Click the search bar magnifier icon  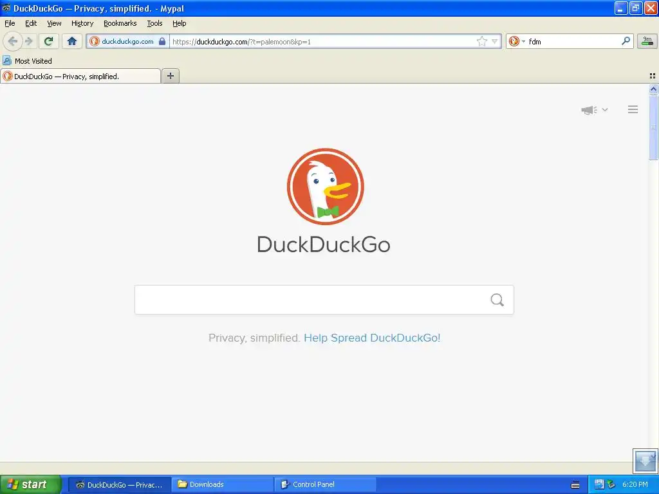click(626, 41)
